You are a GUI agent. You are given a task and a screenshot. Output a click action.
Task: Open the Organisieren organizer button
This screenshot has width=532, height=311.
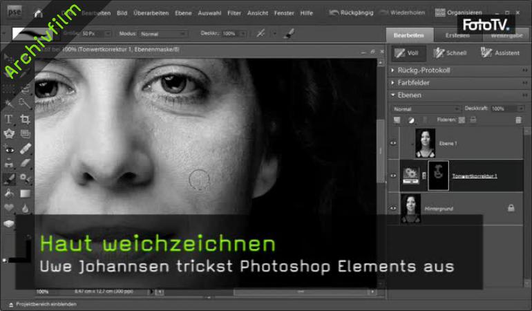pos(458,13)
